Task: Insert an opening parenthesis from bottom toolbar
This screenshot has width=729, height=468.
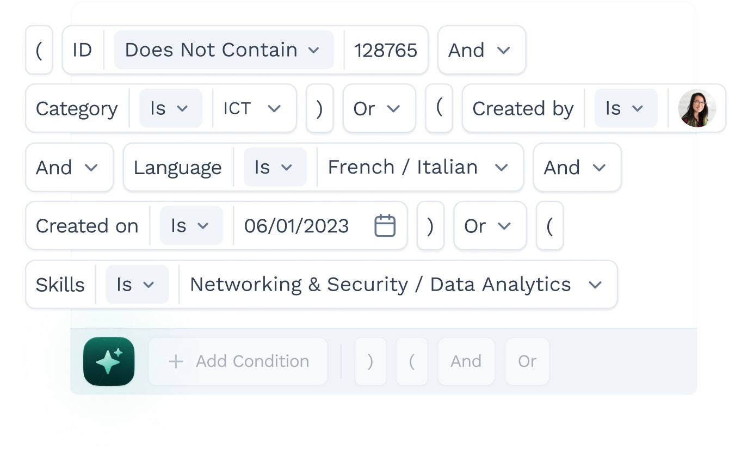Action: click(x=412, y=361)
